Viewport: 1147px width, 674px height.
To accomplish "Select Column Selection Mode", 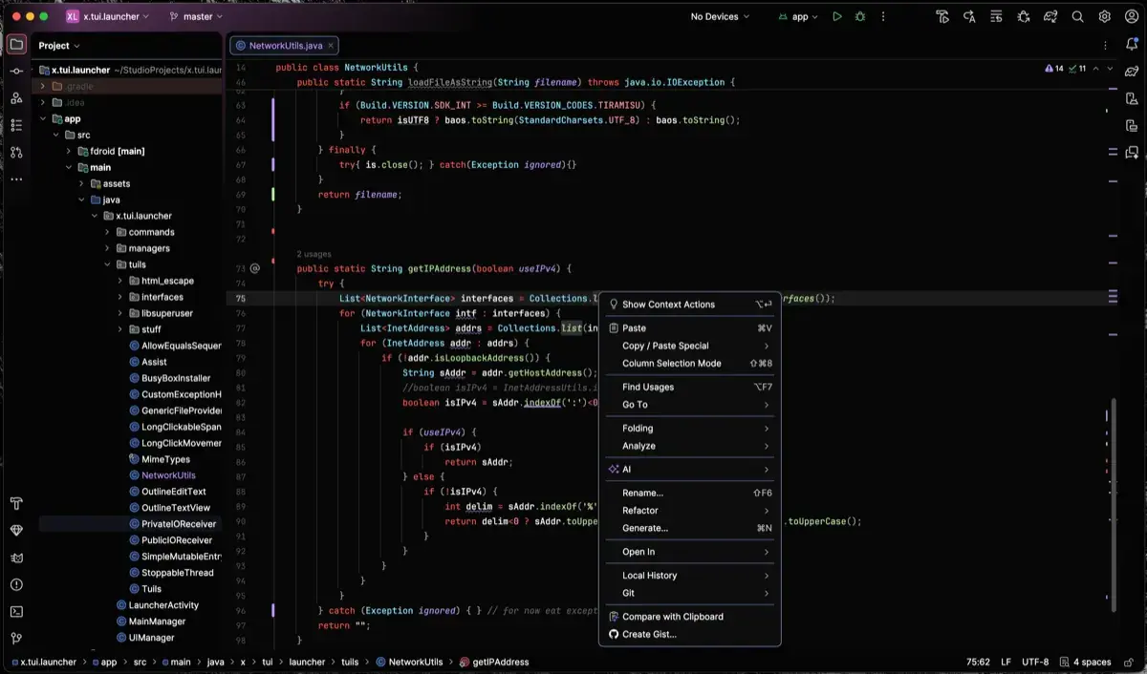I will click(689, 363).
